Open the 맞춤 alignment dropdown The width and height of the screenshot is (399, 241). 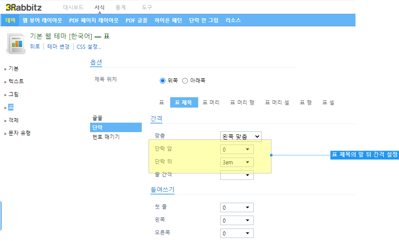coord(241,136)
